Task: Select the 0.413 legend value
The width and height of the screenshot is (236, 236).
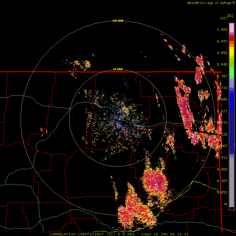Action: (x=222, y=158)
